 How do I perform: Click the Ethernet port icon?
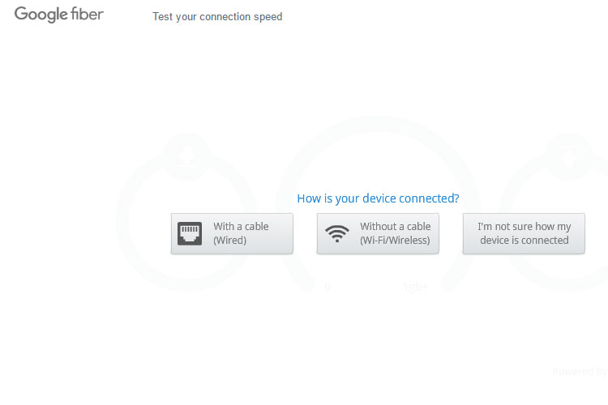190,233
